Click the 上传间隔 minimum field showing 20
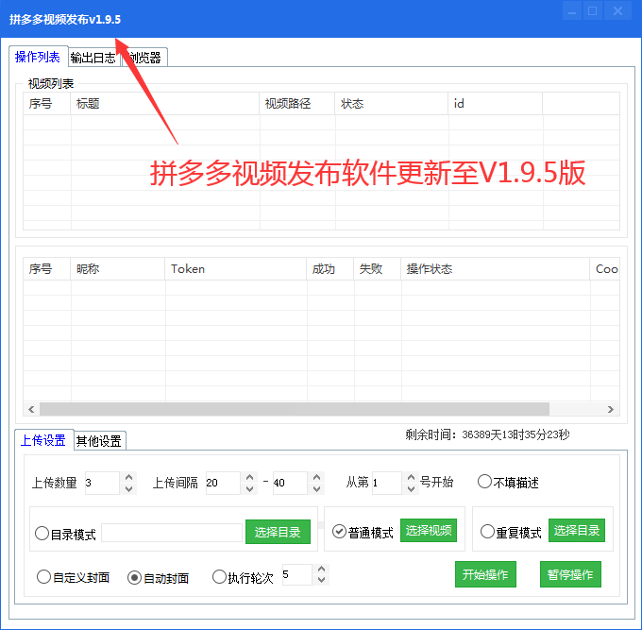Viewport: 642px width, 630px height. (223, 483)
